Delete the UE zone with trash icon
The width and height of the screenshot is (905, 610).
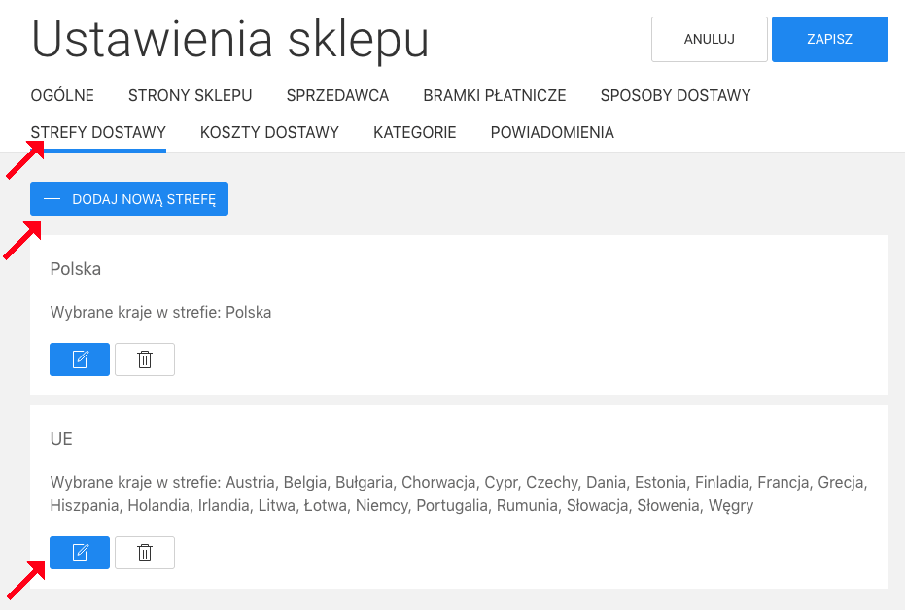click(x=145, y=553)
